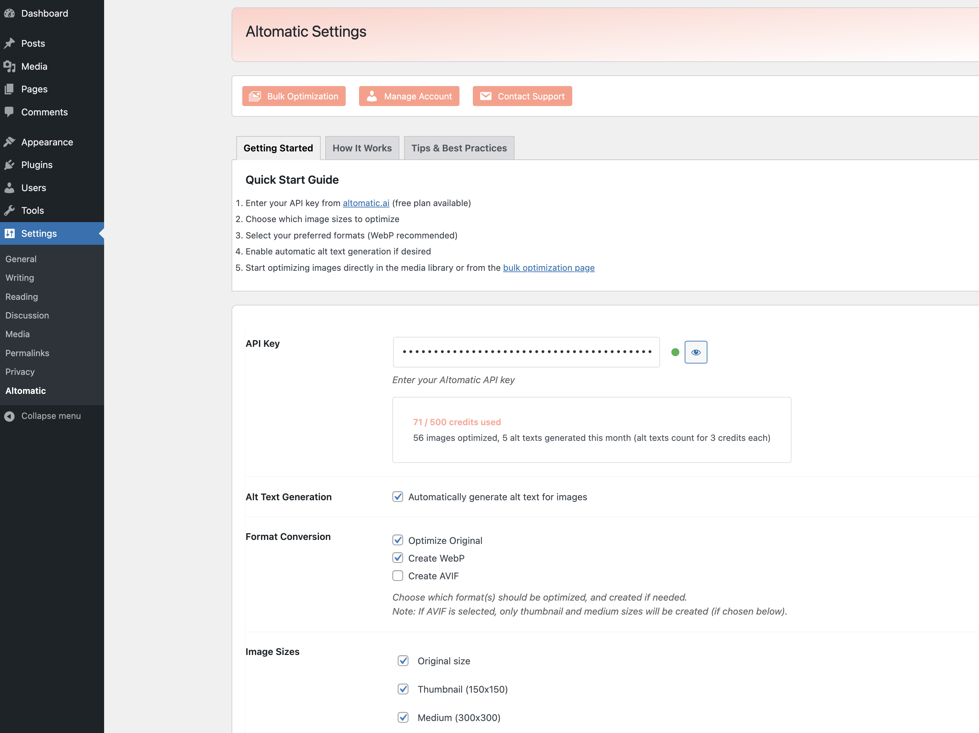Viewport: 979px width, 733px height.
Task: Open the Dashboard from sidebar icon
Action: point(10,13)
